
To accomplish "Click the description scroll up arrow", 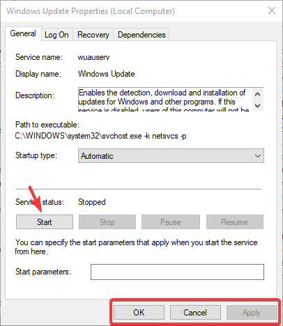I will tap(257, 94).
